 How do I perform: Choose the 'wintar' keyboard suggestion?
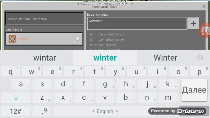(x=45, y=58)
